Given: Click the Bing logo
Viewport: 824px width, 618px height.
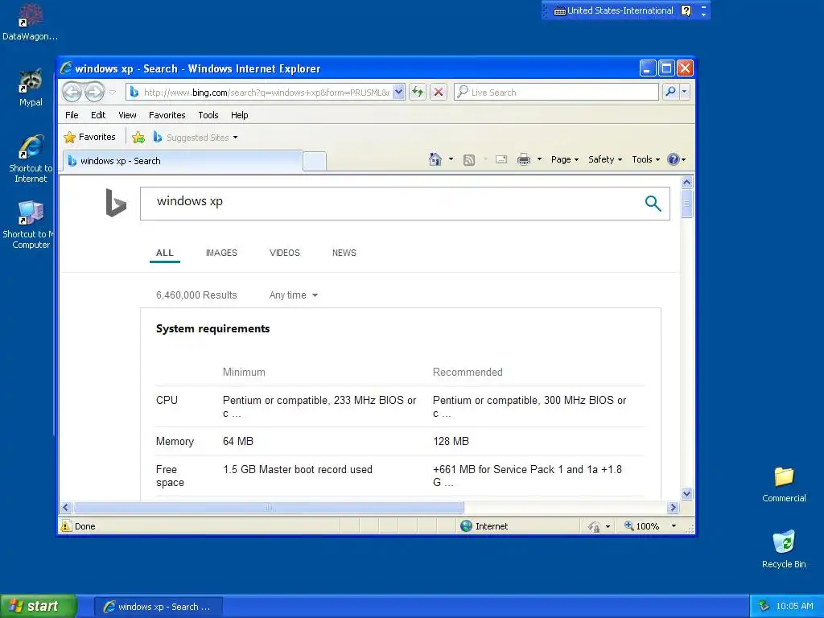Looking at the screenshot, I should click(x=116, y=203).
